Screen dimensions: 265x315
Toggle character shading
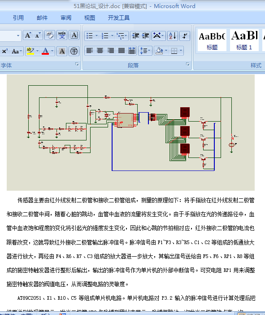(62, 51)
